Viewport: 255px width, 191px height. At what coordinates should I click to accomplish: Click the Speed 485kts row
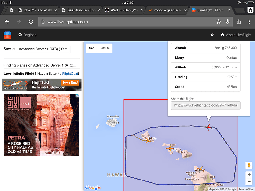206,87
